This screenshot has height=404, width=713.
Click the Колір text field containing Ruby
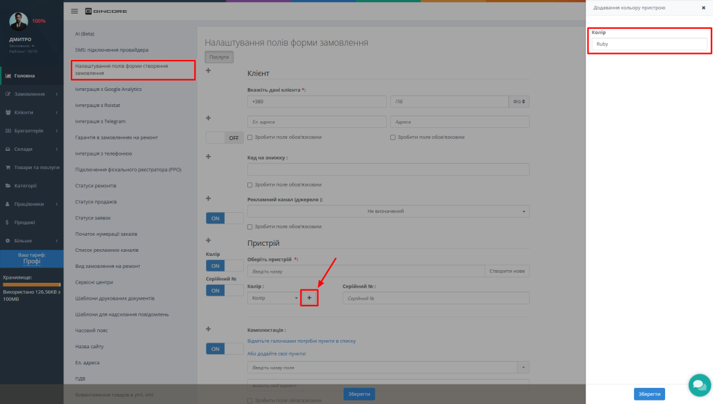tap(650, 44)
